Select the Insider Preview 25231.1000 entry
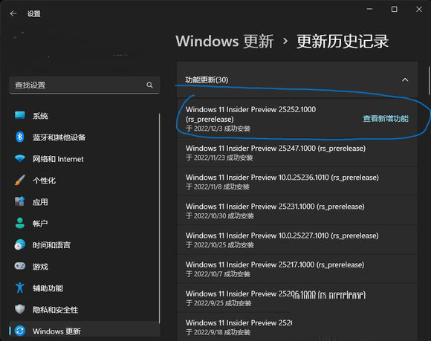The width and height of the screenshot is (431, 341). 297,211
